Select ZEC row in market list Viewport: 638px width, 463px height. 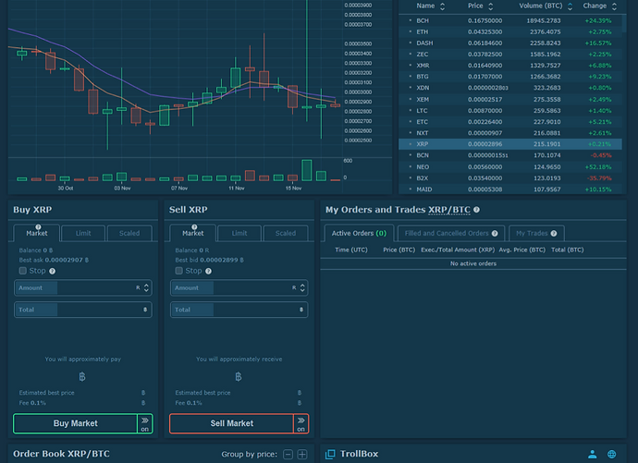click(x=510, y=55)
